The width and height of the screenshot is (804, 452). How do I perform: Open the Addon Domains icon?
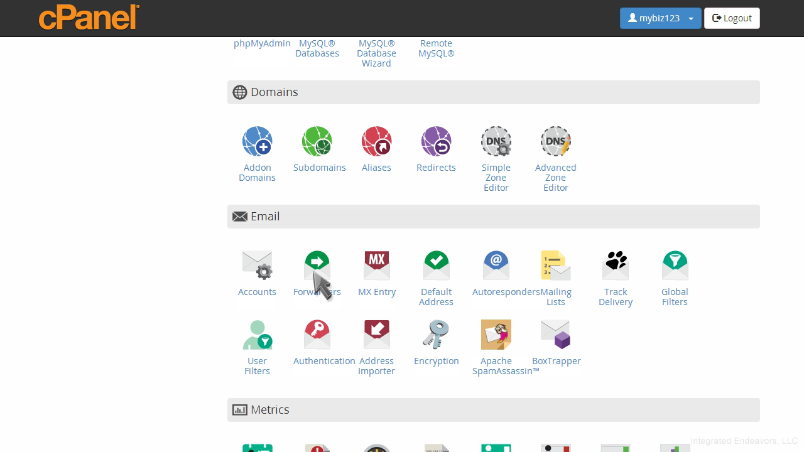pos(257,141)
